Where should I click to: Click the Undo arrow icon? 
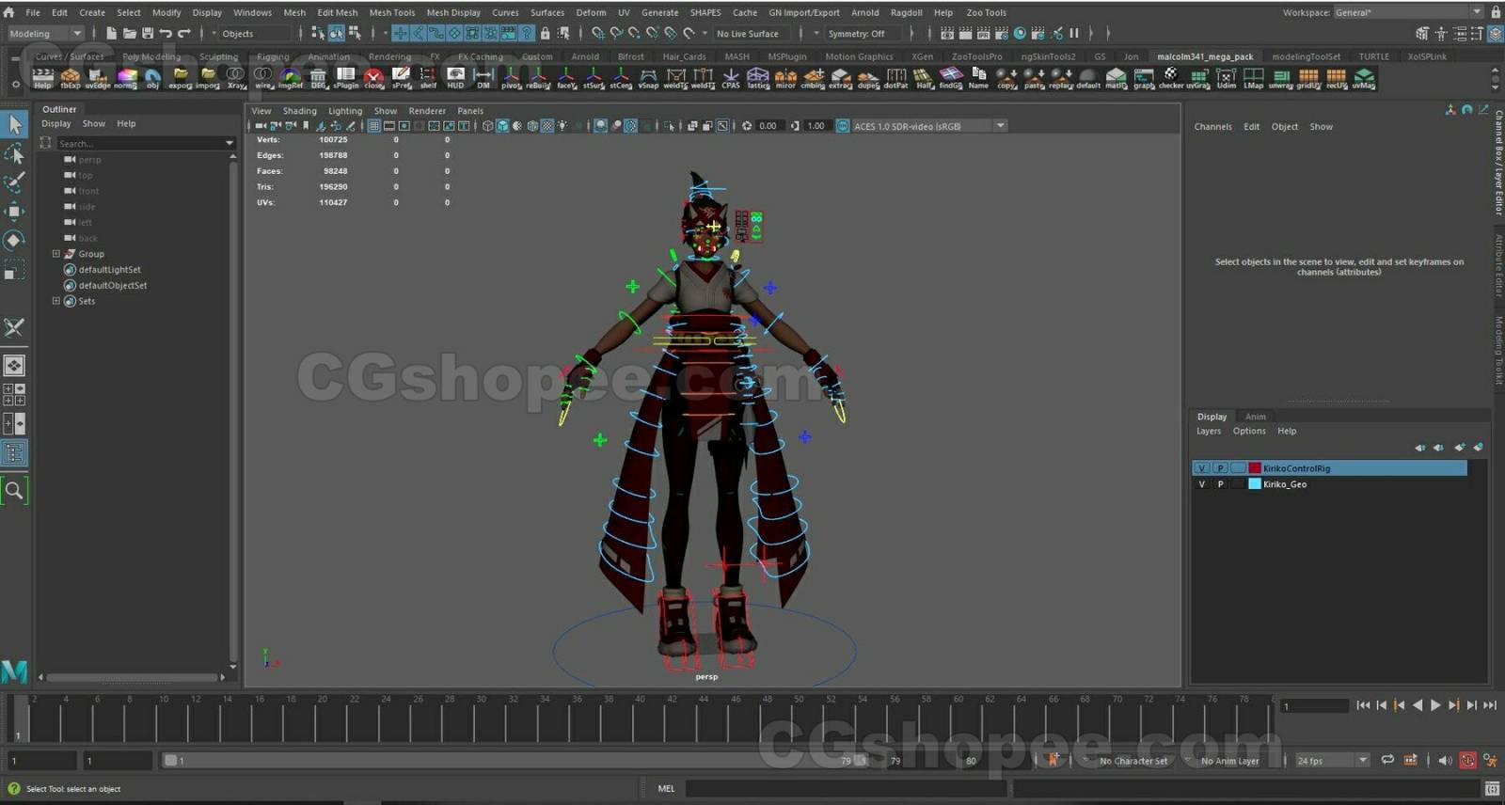(166, 33)
